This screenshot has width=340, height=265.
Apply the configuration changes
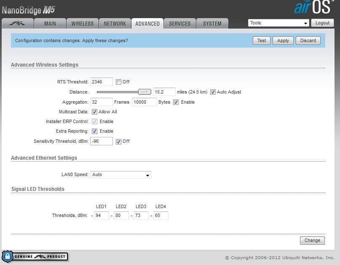pos(283,40)
